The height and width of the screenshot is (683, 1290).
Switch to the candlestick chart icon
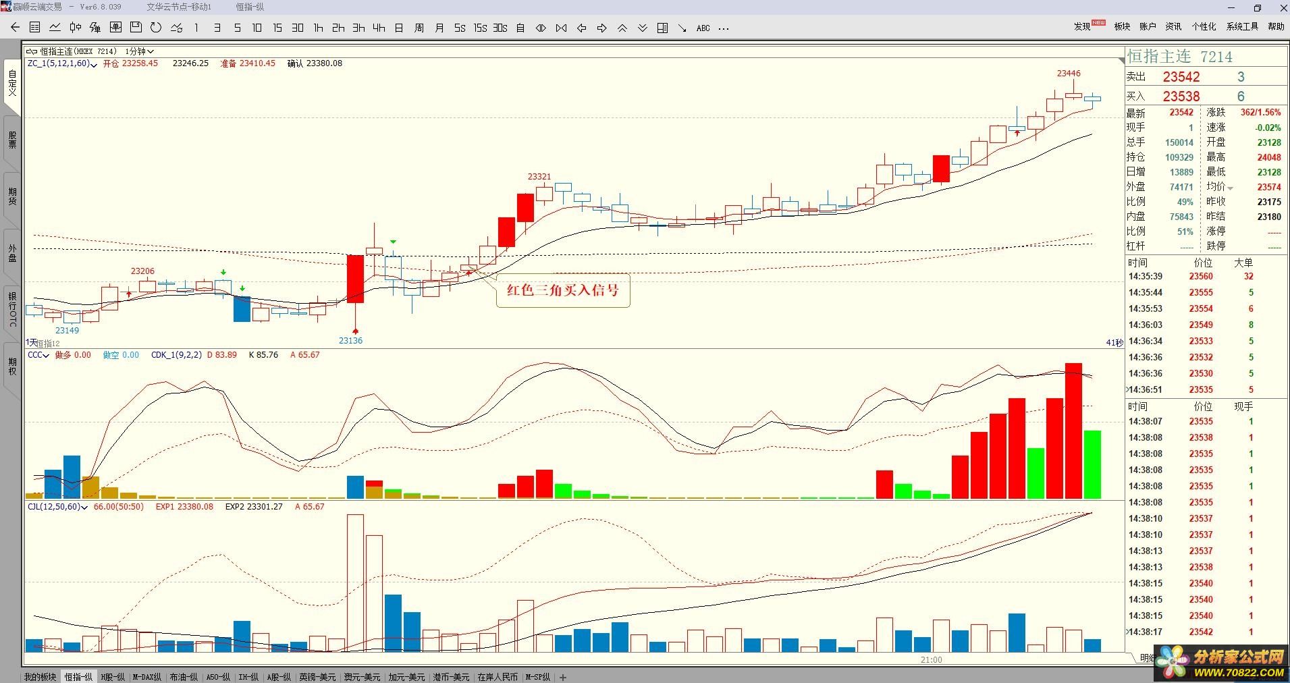76,28
